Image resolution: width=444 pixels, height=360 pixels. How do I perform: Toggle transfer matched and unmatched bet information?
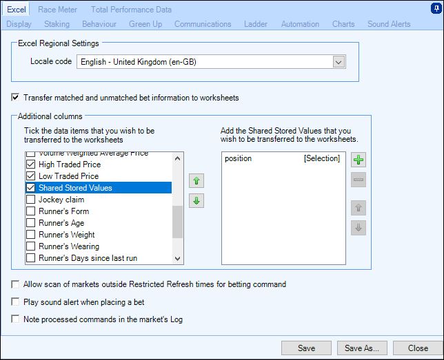tap(16, 98)
